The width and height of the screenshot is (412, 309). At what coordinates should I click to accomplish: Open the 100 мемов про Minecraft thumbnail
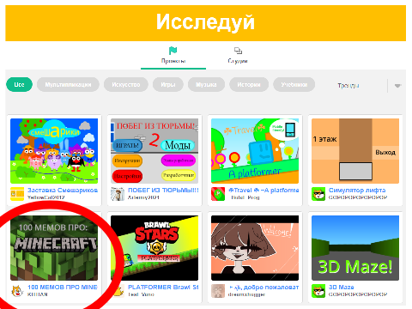coord(54,248)
